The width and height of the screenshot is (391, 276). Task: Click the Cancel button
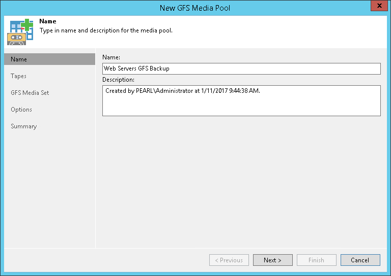tap(360, 260)
